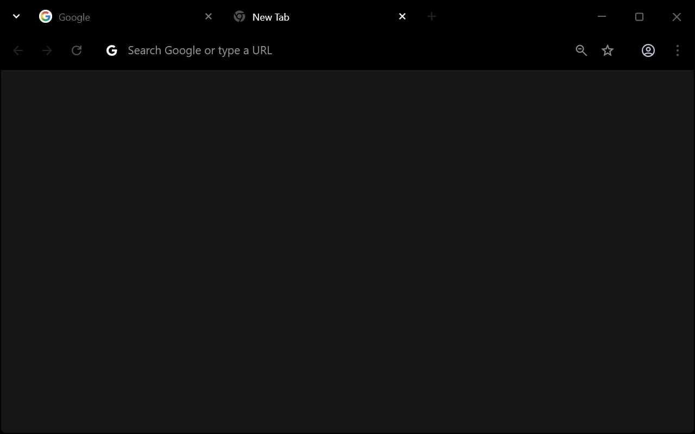This screenshot has height=434, width=695.
Task: Select the New Tab tab
Action: pos(320,17)
